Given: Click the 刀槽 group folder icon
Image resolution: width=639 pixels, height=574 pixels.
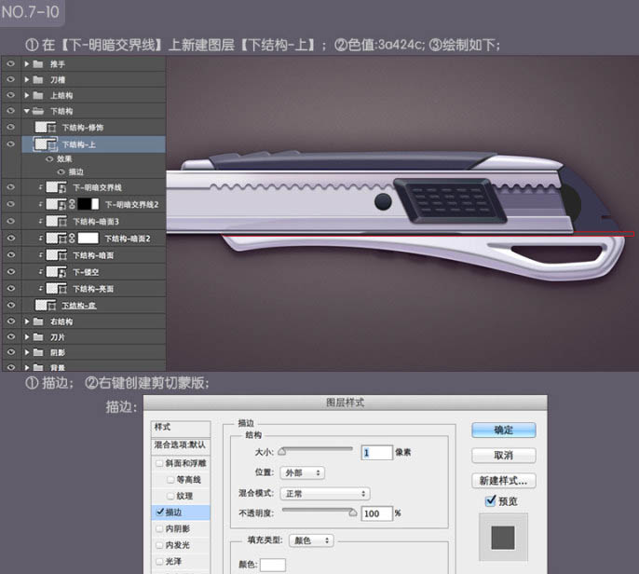Looking at the screenshot, I should click(38, 79).
